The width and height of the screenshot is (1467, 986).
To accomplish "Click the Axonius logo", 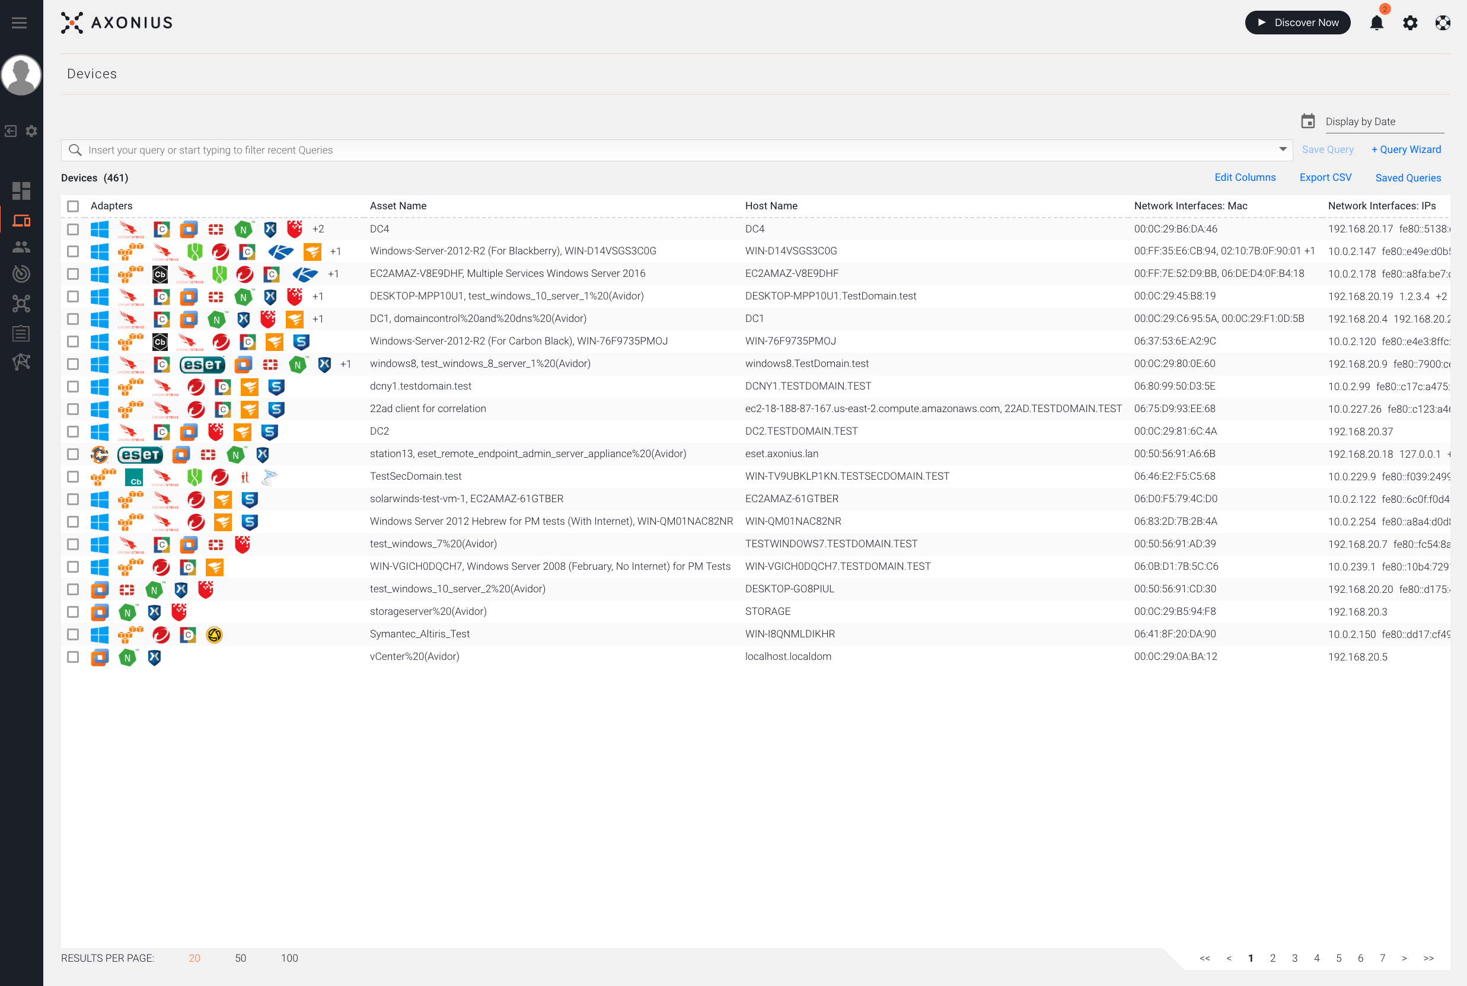I will (117, 23).
